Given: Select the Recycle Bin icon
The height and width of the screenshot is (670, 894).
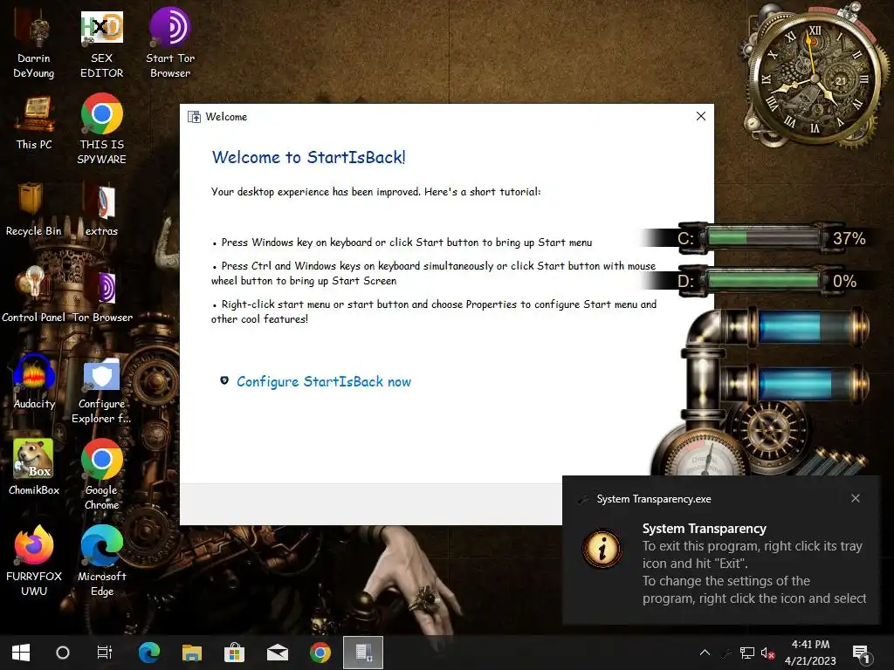Looking at the screenshot, I should 33,209.
